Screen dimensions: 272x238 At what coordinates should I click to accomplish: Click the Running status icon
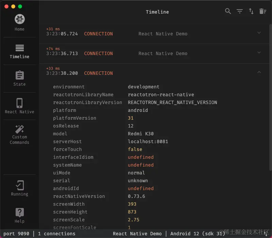pyautogui.click(x=19, y=188)
